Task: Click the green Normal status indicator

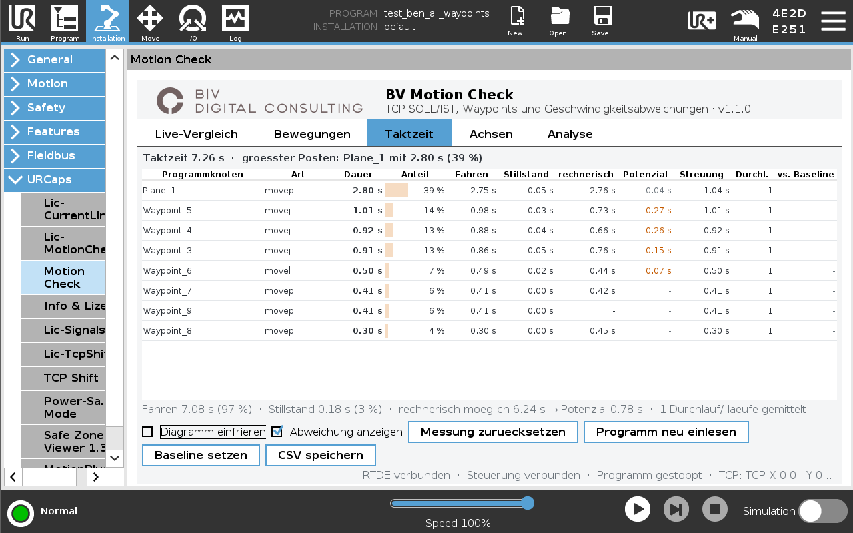Action: (21, 513)
